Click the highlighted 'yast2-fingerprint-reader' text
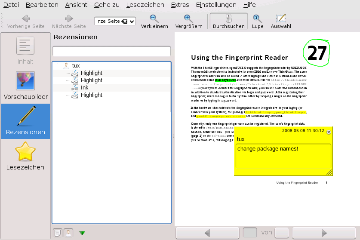Image resolution: width=360 pixels, height=240 pixels. (221, 116)
